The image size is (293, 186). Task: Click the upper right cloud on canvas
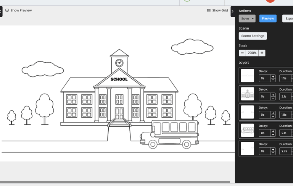tap(192, 47)
